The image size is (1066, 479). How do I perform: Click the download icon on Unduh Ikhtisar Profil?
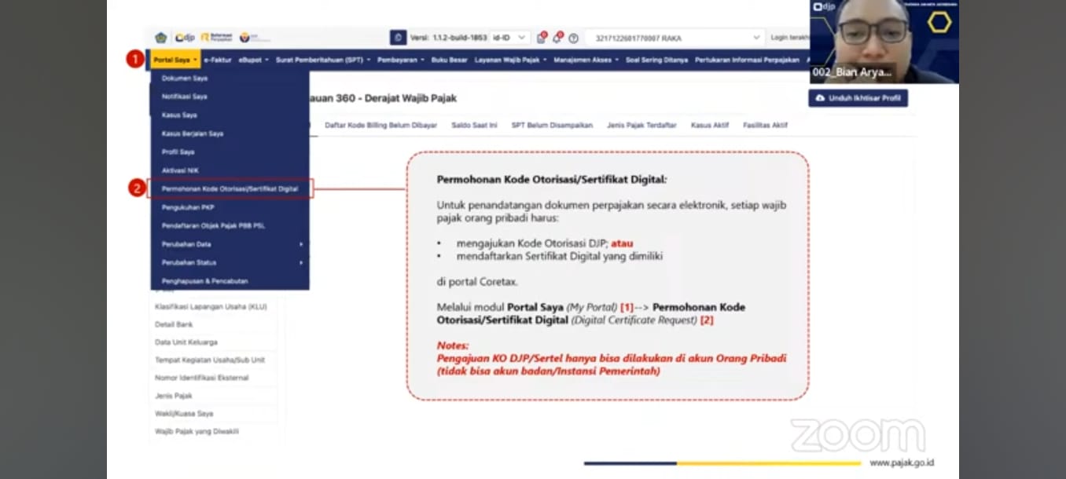tap(820, 98)
